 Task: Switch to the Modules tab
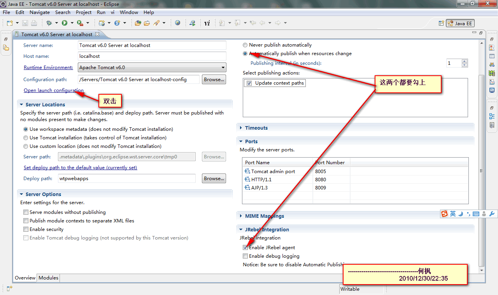(48, 278)
